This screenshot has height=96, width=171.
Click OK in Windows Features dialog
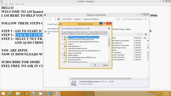(95, 65)
